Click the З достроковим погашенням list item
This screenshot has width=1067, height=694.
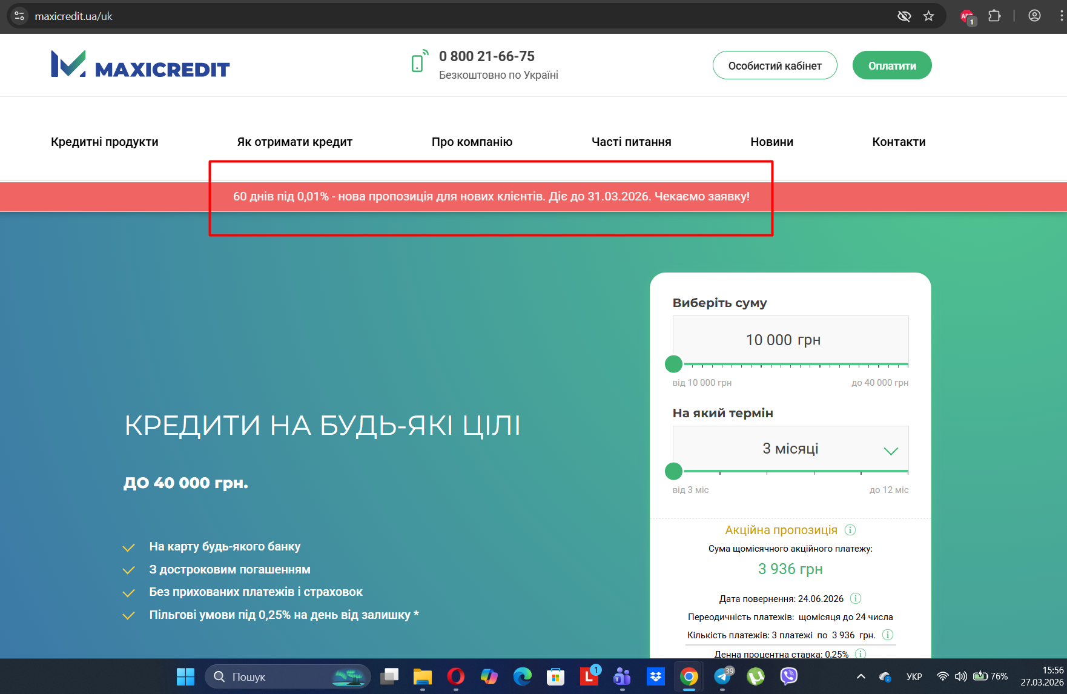click(x=230, y=569)
